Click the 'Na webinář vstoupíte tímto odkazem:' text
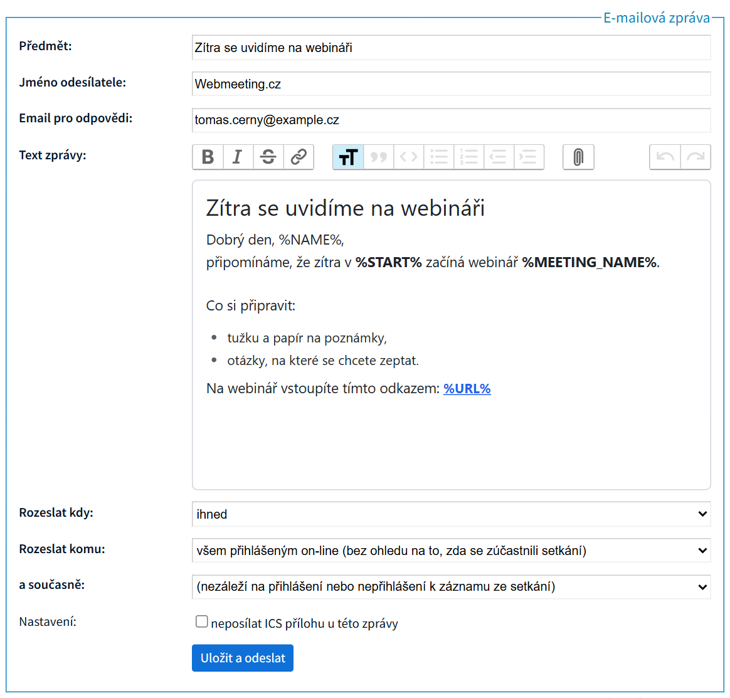This screenshot has height=698, width=730. 323,388
